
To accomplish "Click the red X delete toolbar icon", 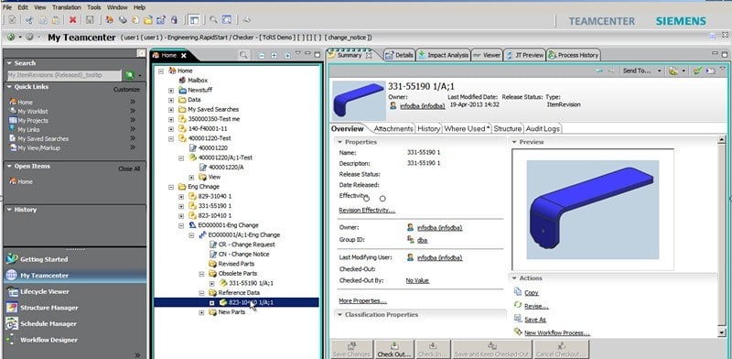I will [x=72, y=20].
